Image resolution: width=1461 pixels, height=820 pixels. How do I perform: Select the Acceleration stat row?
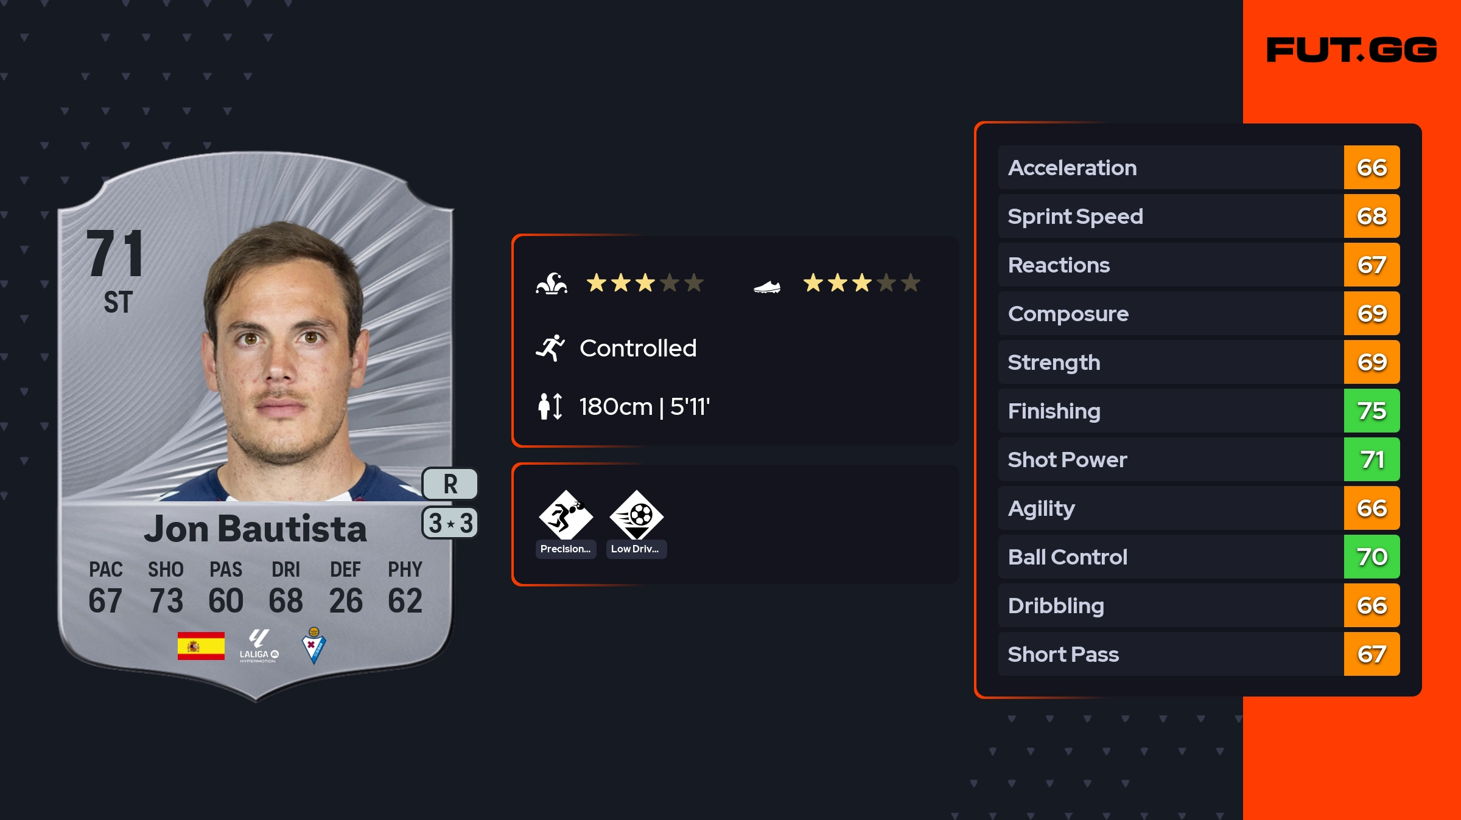(1170, 168)
